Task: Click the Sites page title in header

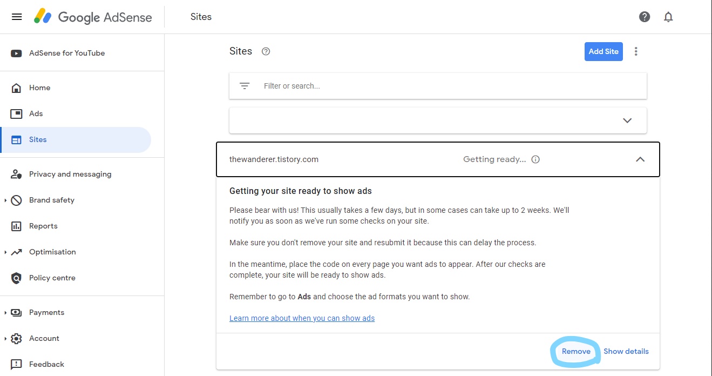Action: (201, 17)
